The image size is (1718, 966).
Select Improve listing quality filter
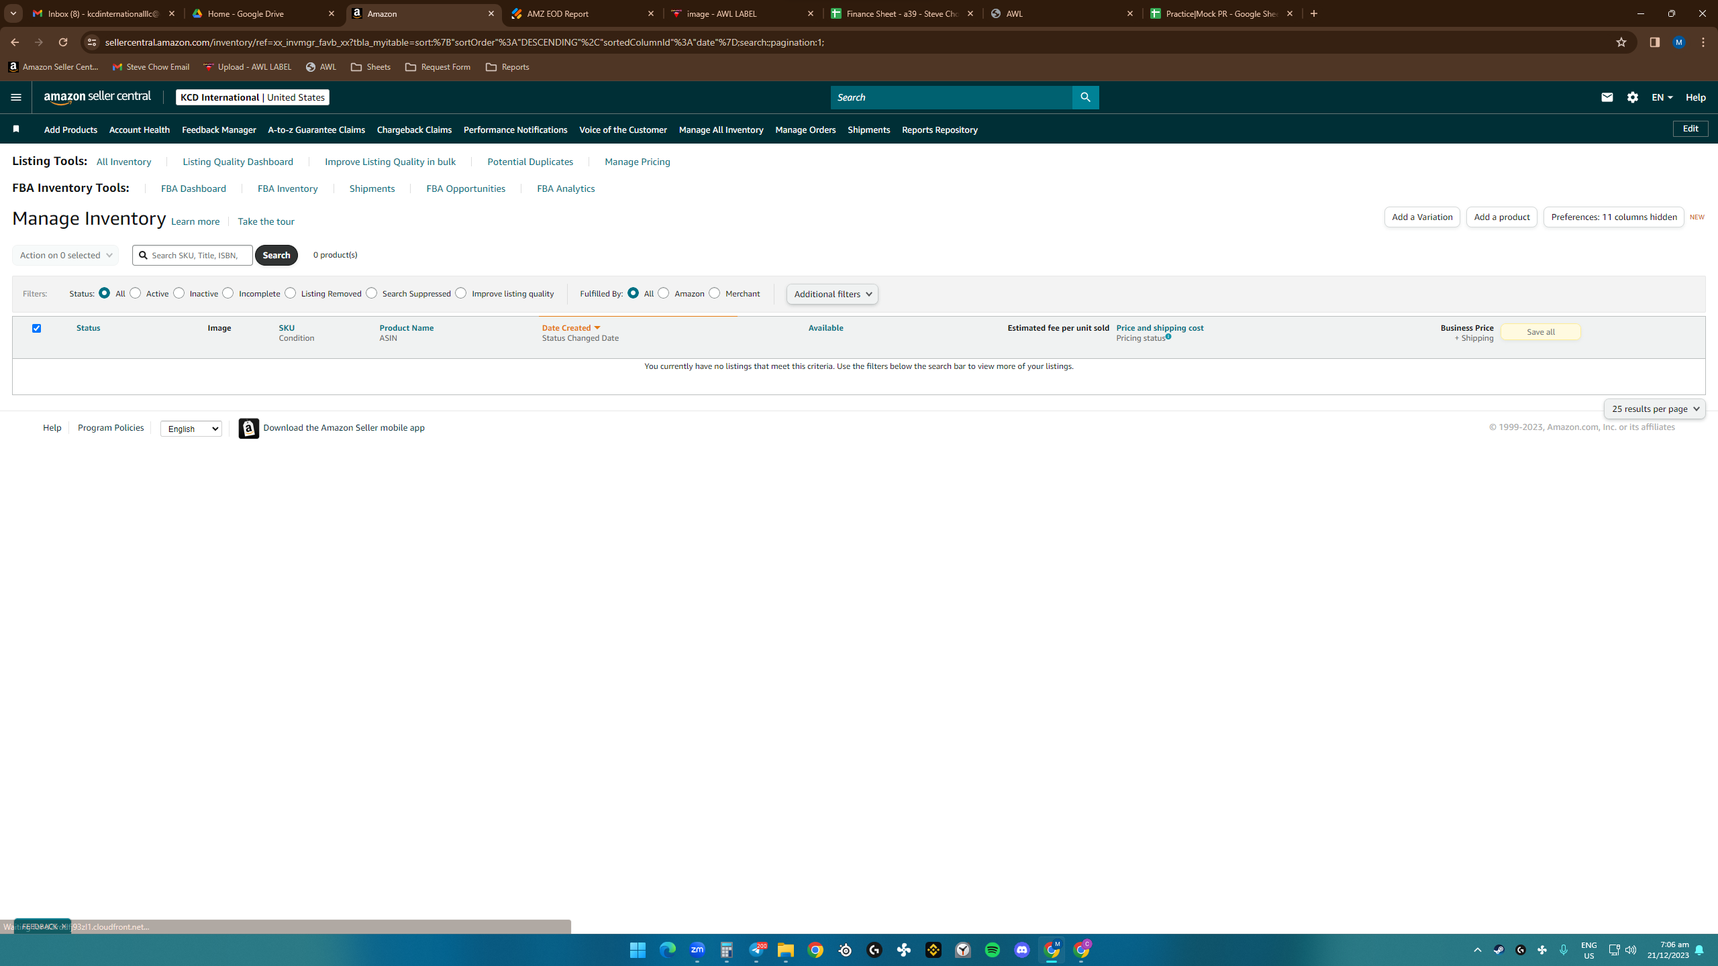pyautogui.click(x=461, y=293)
